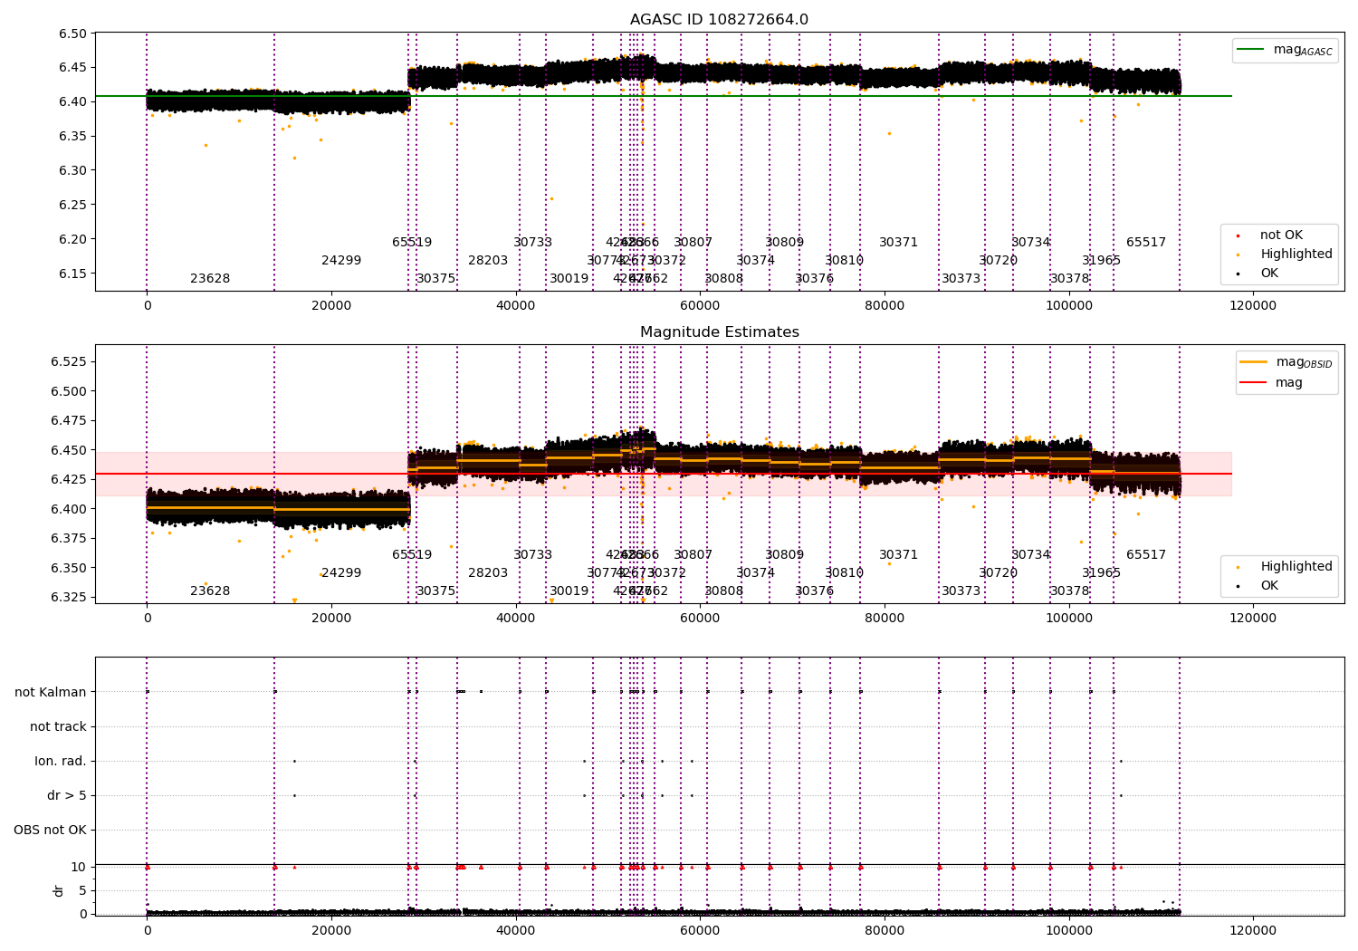
Task: Click obsid 30810 in the Magnitude Estimates plot
Action: pos(845,573)
